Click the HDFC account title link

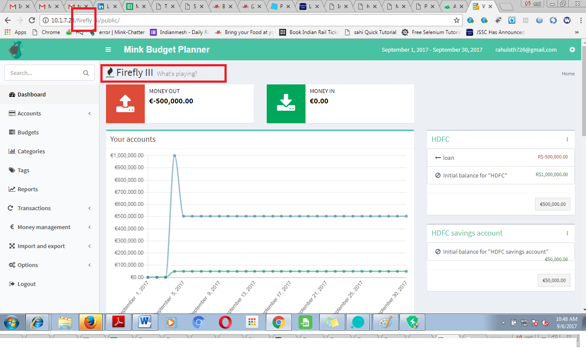pos(440,139)
